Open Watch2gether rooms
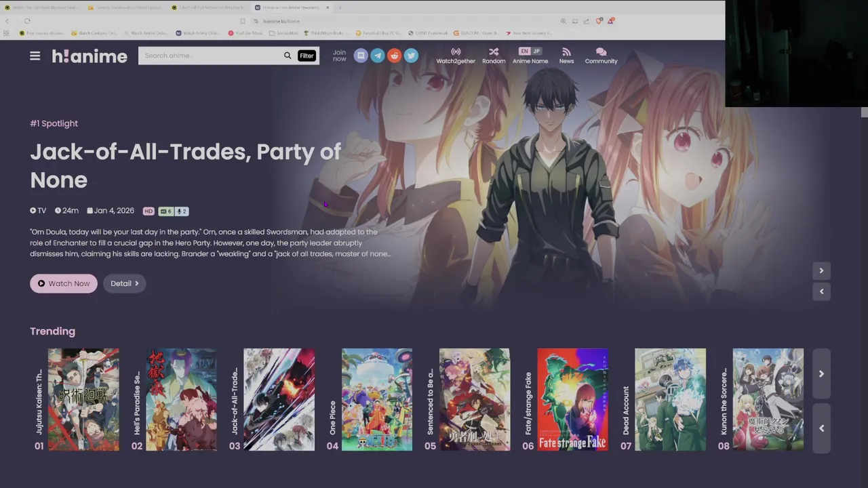 tap(456, 56)
